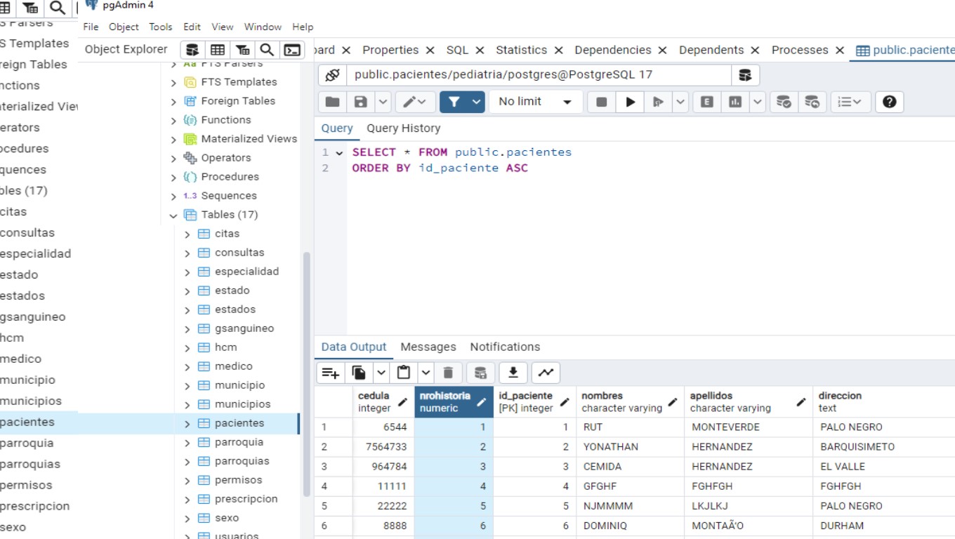Click the Edit pencil button in query toolbar
The width and height of the screenshot is (955, 539).
414,102
